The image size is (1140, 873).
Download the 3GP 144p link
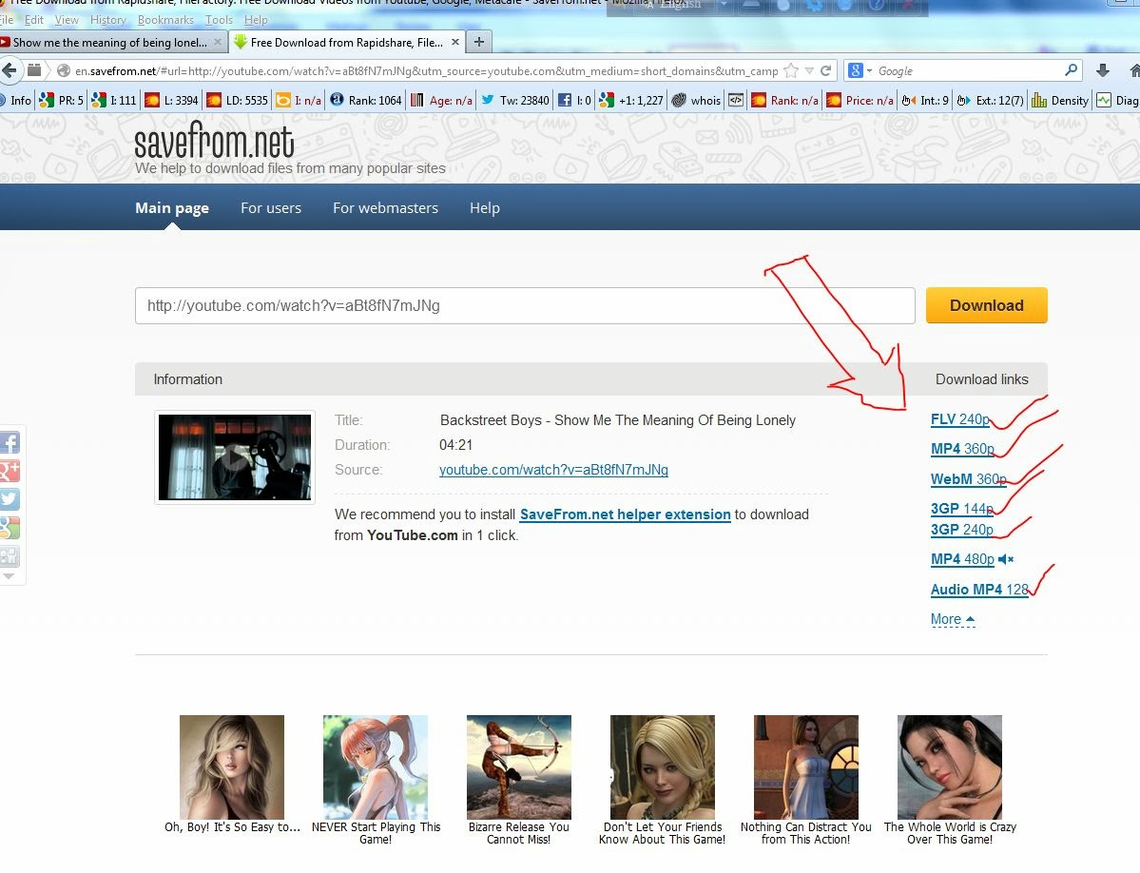click(962, 509)
